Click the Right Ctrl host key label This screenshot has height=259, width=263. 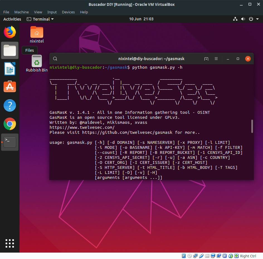coord(248,256)
